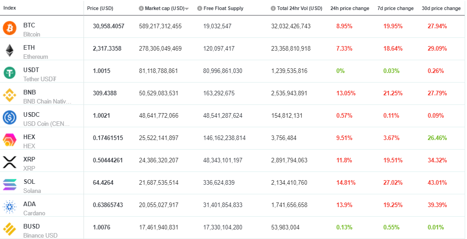Image resolution: width=467 pixels, height=239 pixels.
Task: Select the USD Coin (CEN… label
Action: [x=47, y=124]
